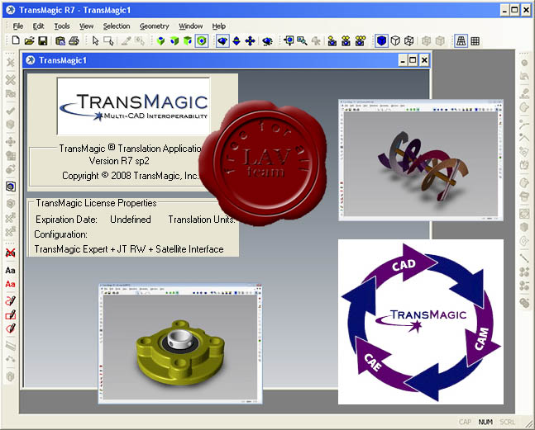
Task: Click the CAP status bar indicator
Action: click(x=465, y=423)
